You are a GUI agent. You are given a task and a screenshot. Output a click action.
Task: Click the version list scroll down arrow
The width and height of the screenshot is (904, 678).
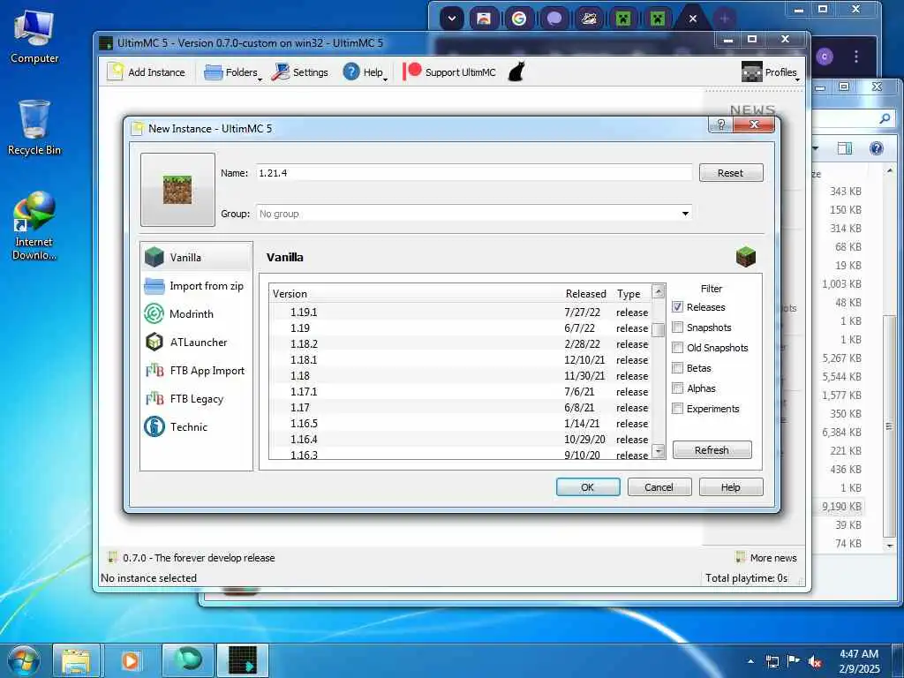click(x=659, y=451)
